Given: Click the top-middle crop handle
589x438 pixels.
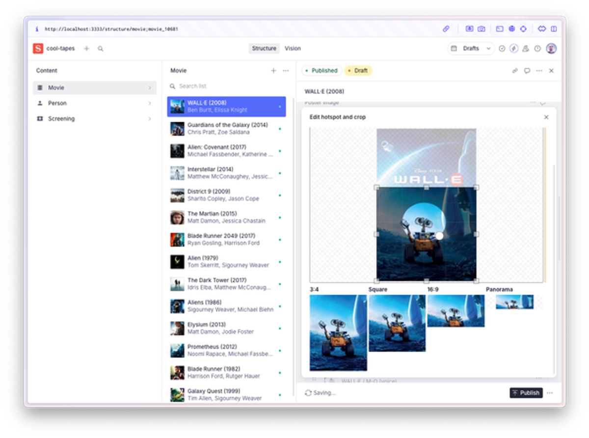Looking at the screenshot, I should [x=427, y=188].
